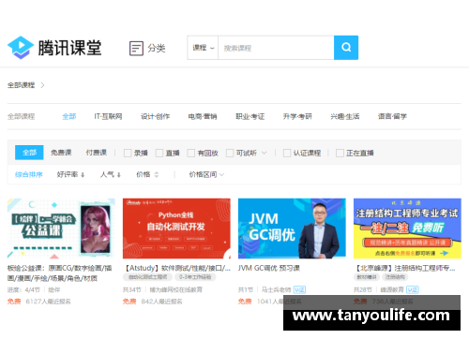Tick the 直播 checkbox
The width and height of the screenshot is (469, 339).
(x=159, y=153)
